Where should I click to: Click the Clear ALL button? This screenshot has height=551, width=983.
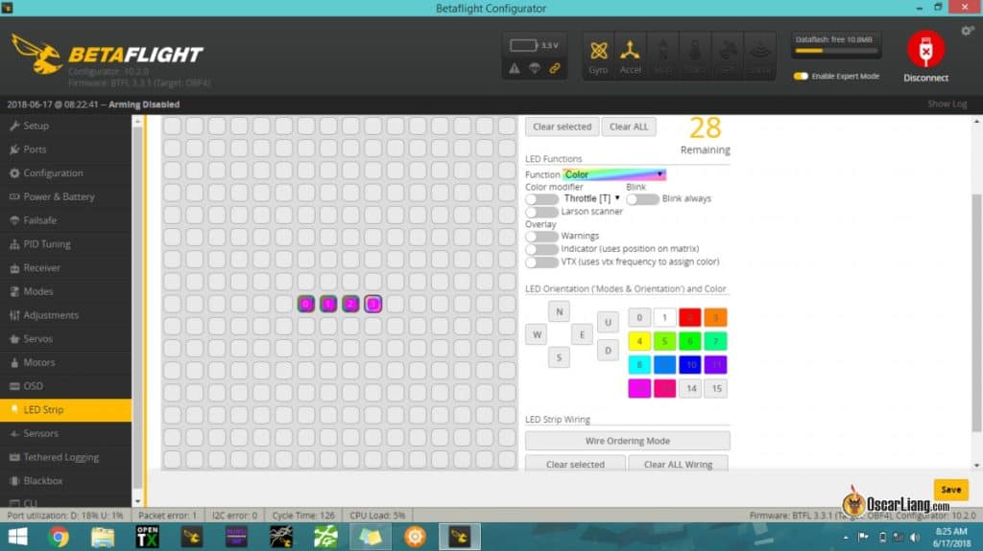coord(629,126)
